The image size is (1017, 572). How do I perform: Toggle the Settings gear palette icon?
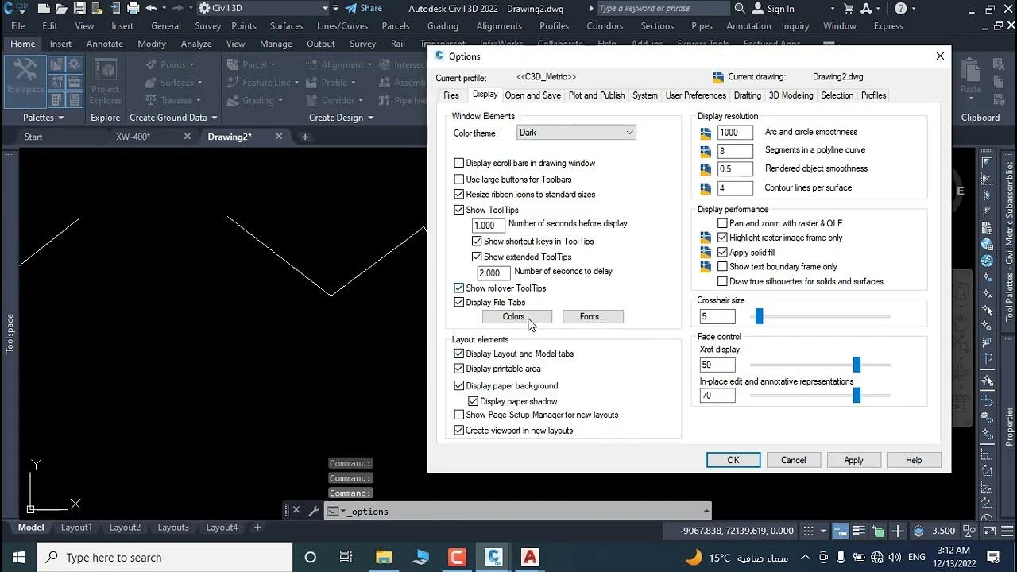click(x=75, y=64)
